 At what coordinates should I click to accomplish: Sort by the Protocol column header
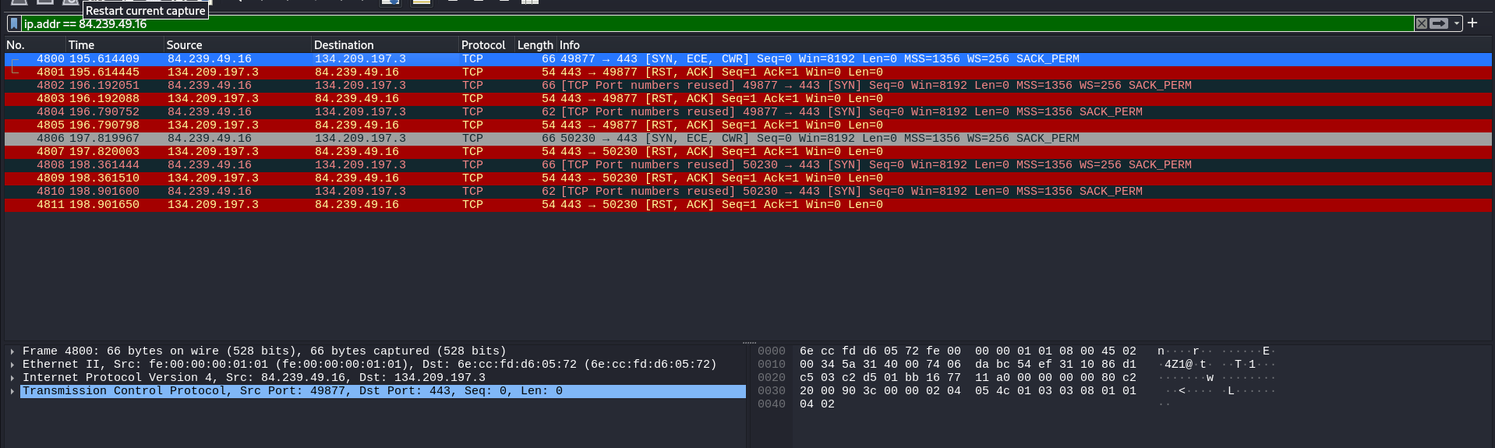pyautogui.click(x=483, y=45)
